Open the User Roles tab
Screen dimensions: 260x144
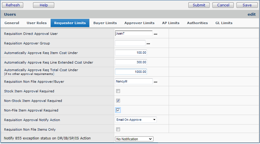pyautogui.click(x=37, y=23)
